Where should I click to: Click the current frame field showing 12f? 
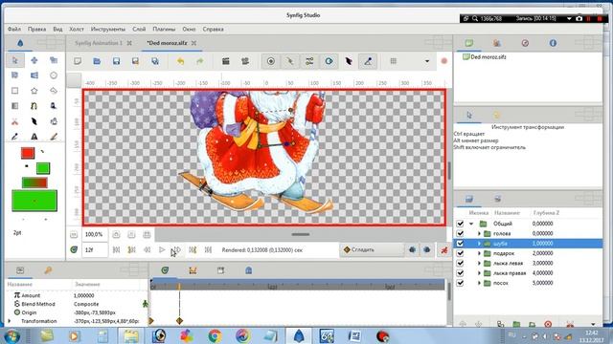click(x=95, y=250)
